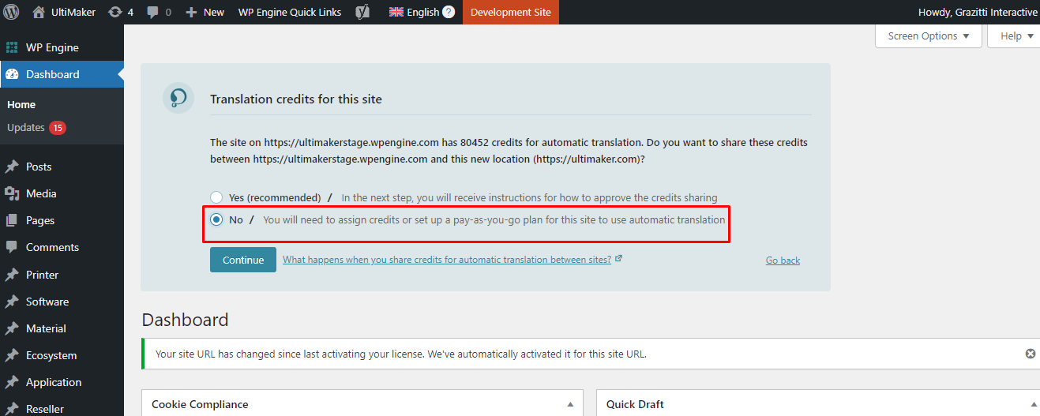Open the WordPress logo menu
The width and height of the screenshot is (1040, 416).
(12, 12)
